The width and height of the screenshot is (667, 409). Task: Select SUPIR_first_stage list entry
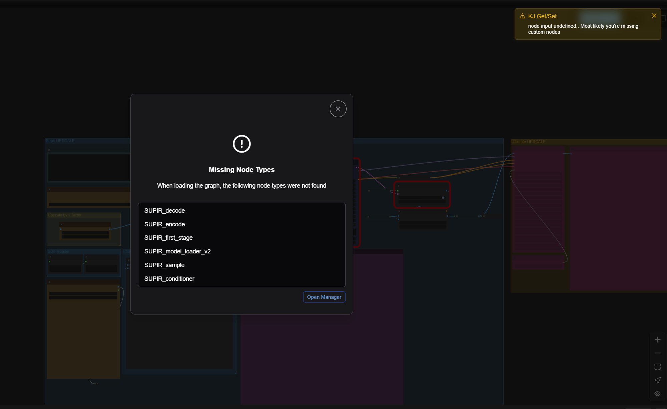click(168, 238)
